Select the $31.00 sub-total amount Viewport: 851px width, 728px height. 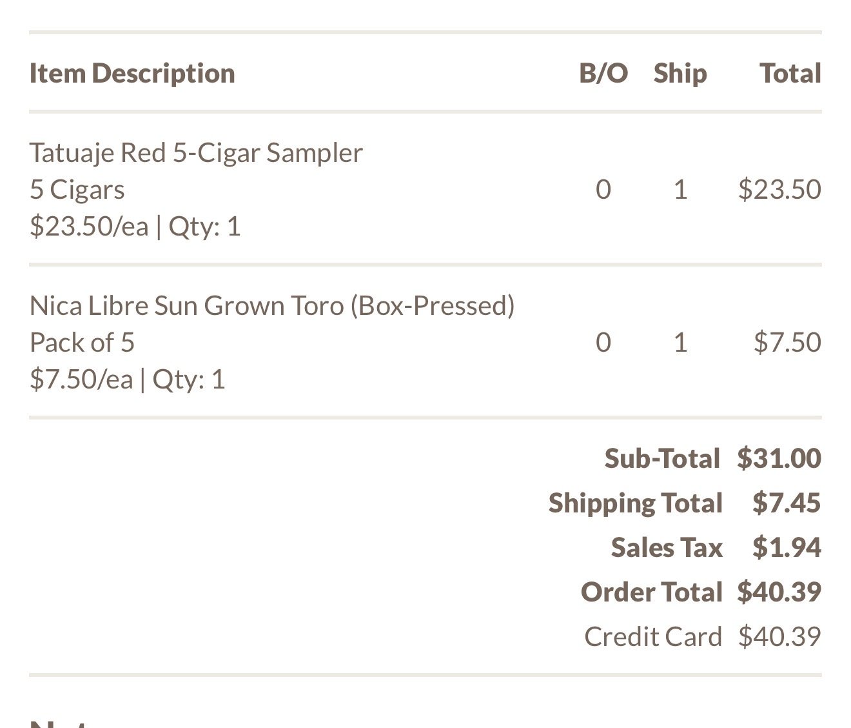click(x=779, y=458)
